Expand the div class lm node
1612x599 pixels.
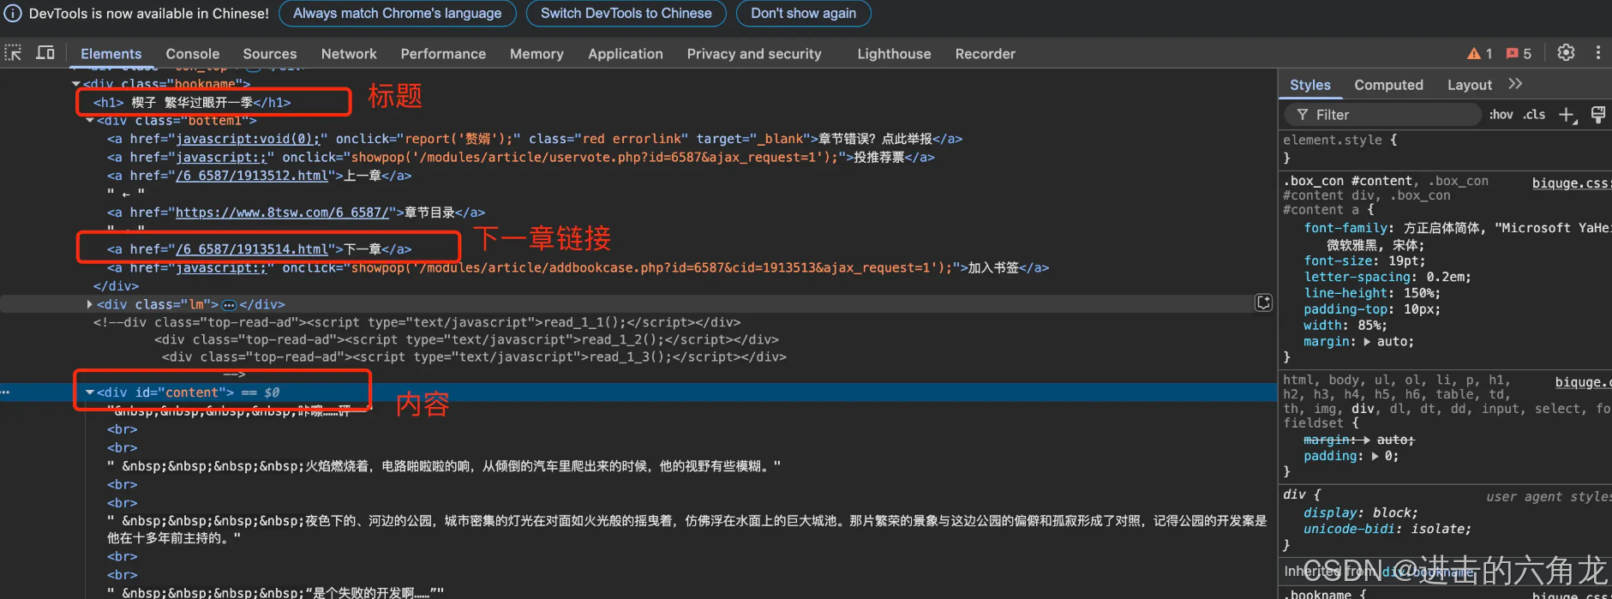(90, 304)
